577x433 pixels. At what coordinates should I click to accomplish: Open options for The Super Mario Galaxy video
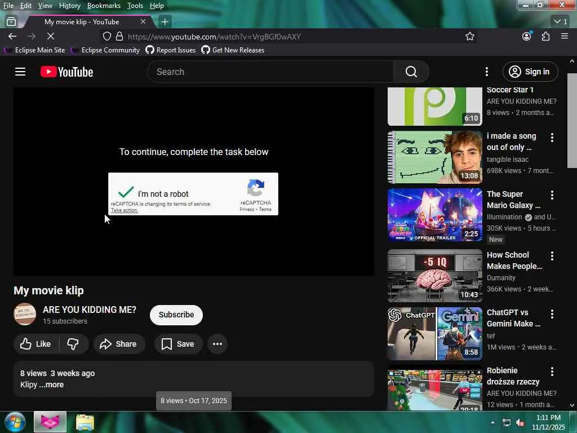tap(552, 195)
